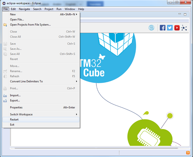Open the Window menu
This screenshot has width=193, height=157.
tap(70, 9)
